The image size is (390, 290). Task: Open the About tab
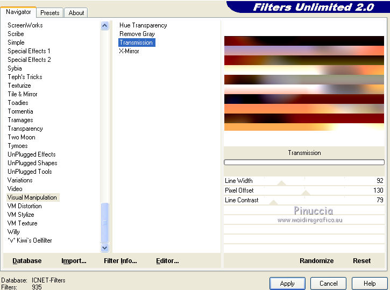tap(76, 13)
